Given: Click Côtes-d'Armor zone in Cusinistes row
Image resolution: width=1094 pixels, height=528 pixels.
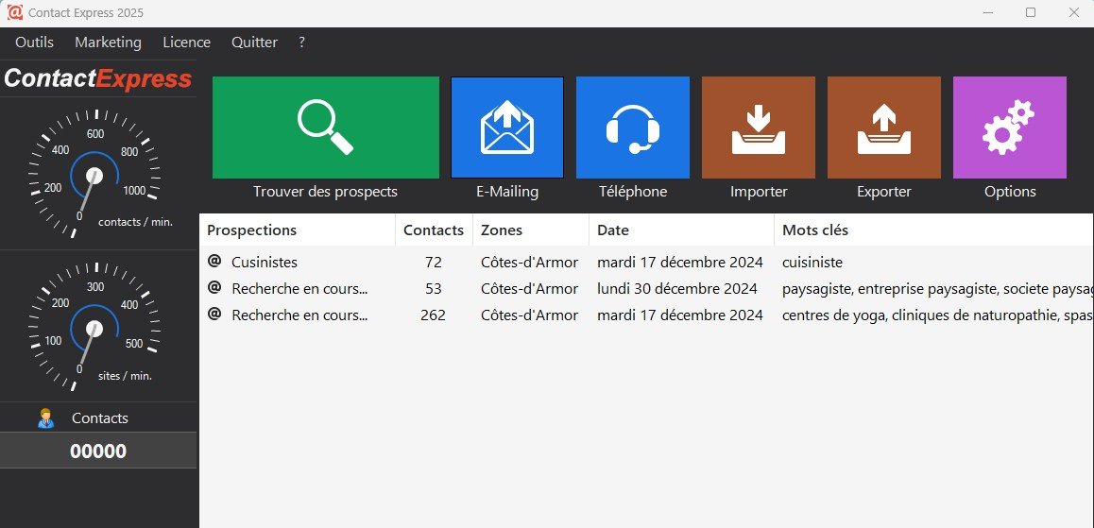Looking at the screenshot, I should 530,263.
